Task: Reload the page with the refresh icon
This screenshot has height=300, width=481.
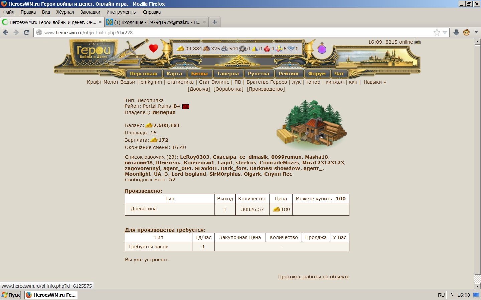Action: tap(27, 32)
